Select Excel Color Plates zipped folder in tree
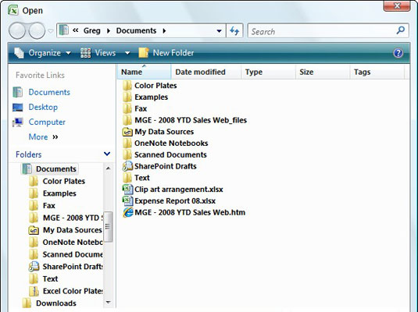 (72, 291)
